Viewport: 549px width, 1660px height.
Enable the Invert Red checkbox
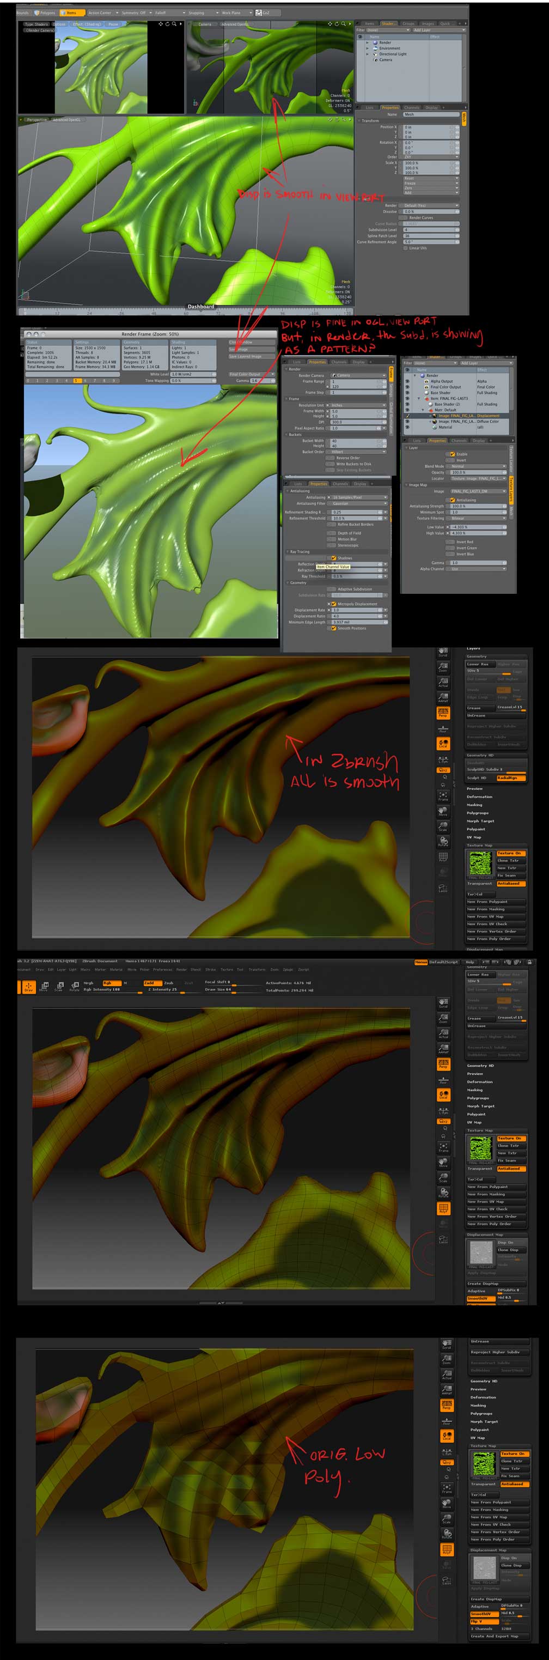pyautogui.click(x=450, y=542)
